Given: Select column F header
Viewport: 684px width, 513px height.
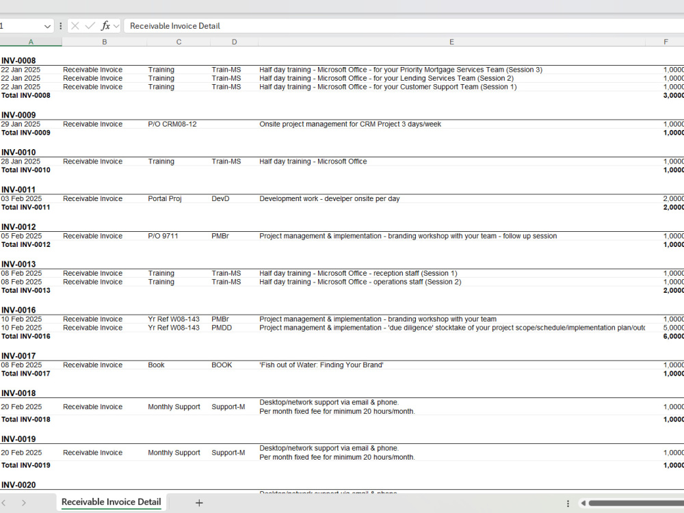Looking at the screenshot, I should 666,42.
